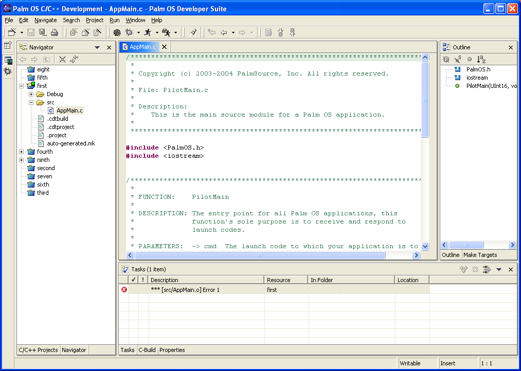Switch to the C-Build tab
This screenshot has height=371, width=521.
pyautogui.click(x=147, y=350)
